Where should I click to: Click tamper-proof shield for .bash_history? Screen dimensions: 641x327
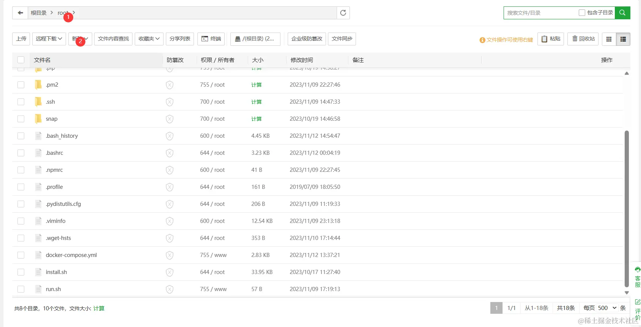click(170, 136)
